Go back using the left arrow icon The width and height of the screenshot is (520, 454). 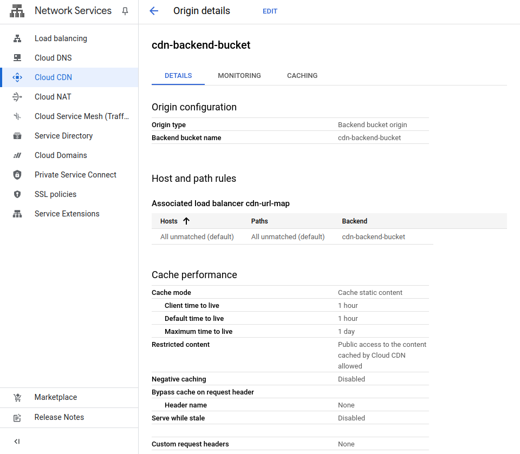click(154, 11)
